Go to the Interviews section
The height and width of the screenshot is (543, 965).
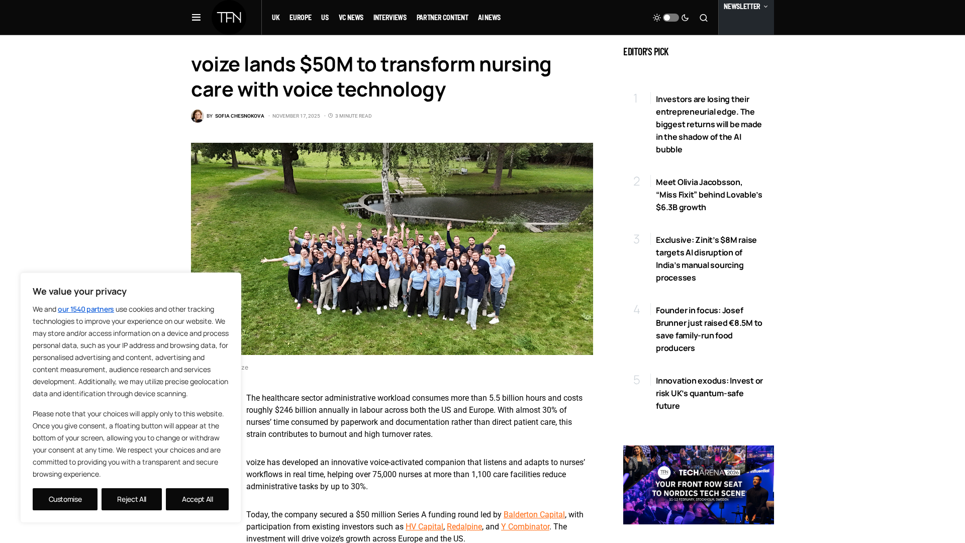click(x=390, y=18)
